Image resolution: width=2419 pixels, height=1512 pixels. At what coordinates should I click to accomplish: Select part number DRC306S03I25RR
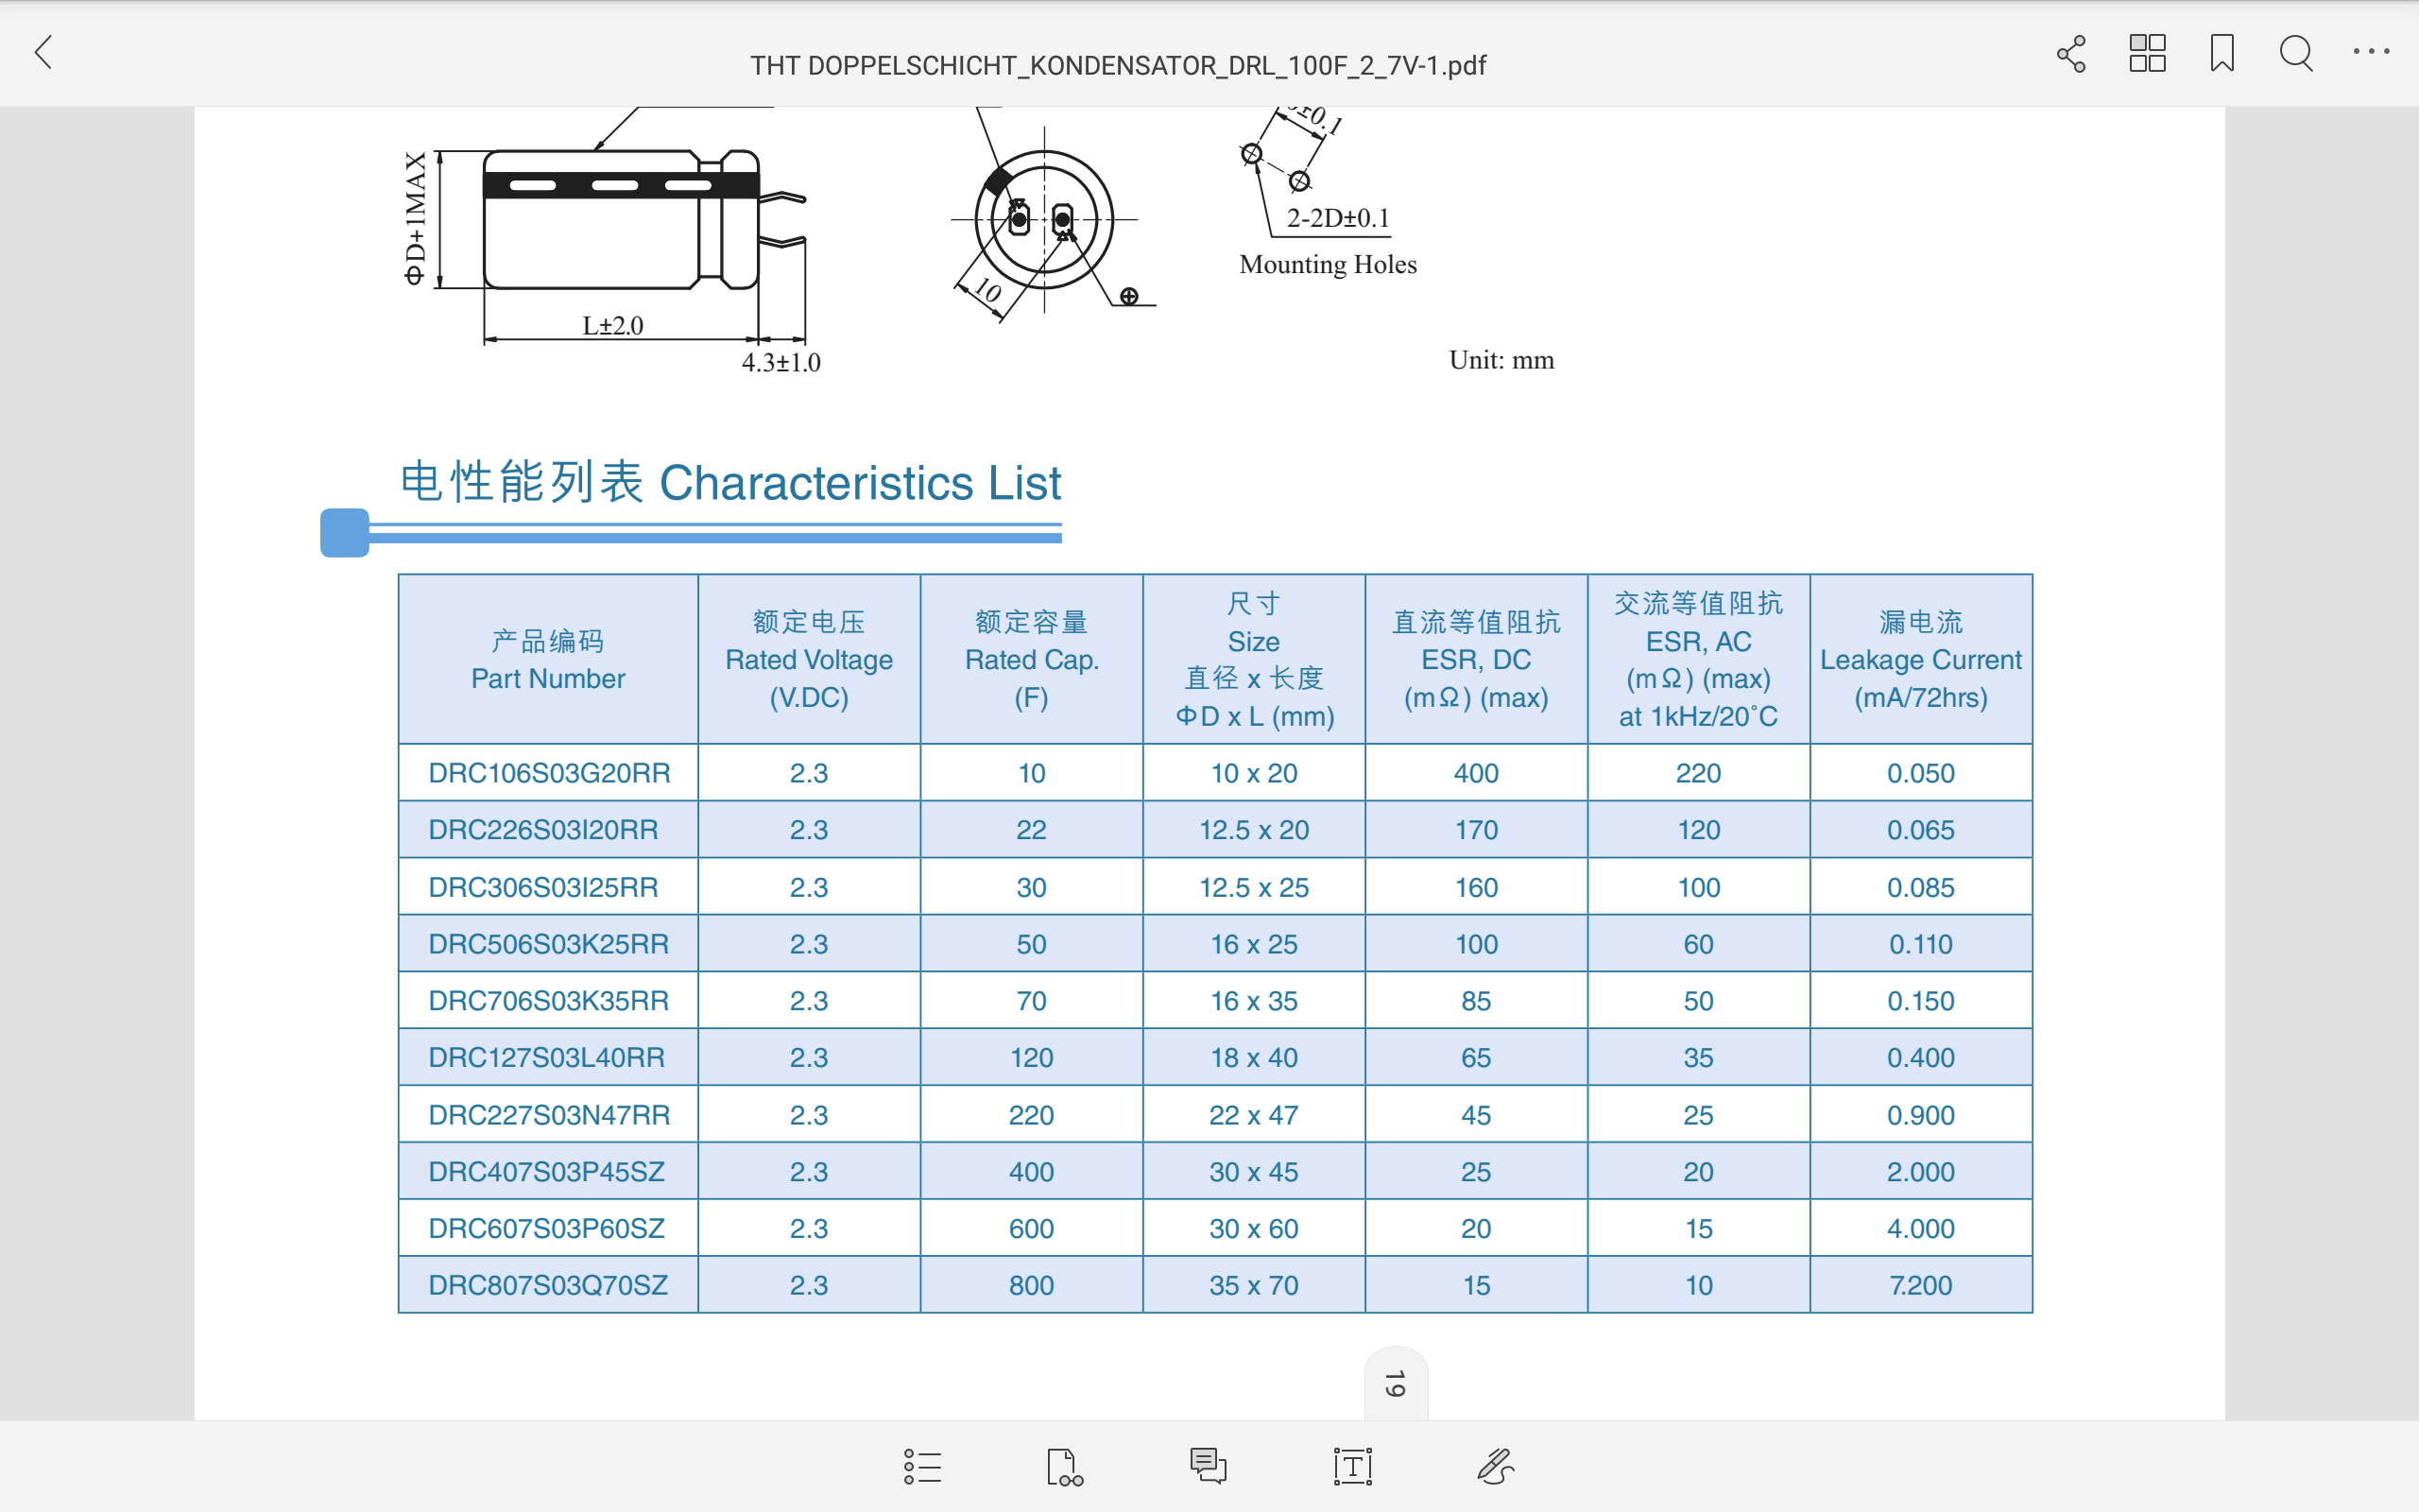[542, 887]
